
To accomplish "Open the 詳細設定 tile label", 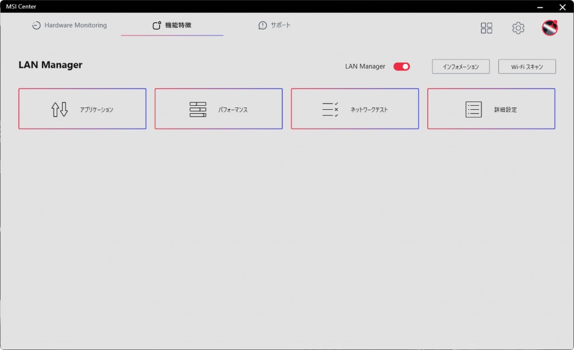I will [x=505, y=110].
